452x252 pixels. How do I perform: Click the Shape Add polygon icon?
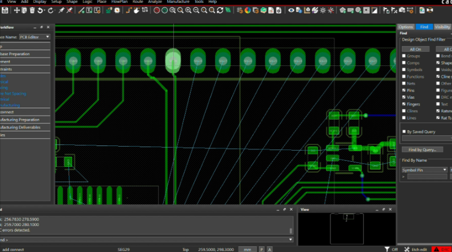[x=342, y=10]
